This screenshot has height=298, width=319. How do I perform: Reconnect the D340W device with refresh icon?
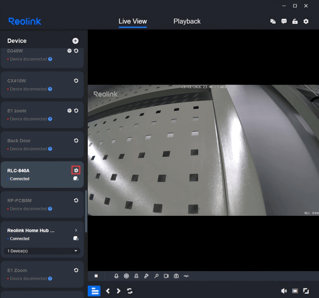76,51
